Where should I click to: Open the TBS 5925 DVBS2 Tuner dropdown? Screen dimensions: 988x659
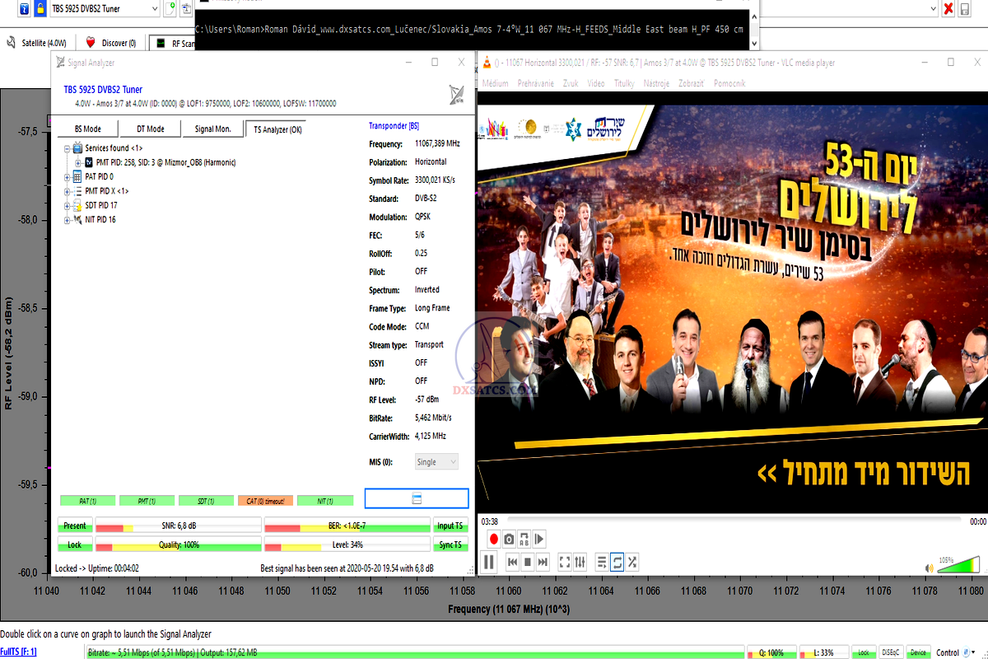154,8
